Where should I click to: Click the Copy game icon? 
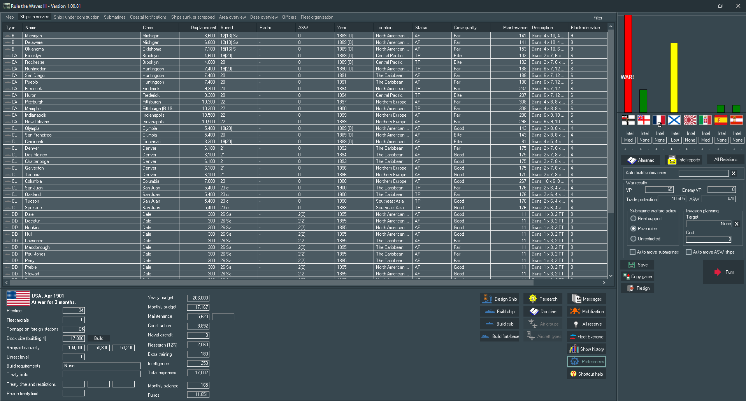(x=626, y=277)
